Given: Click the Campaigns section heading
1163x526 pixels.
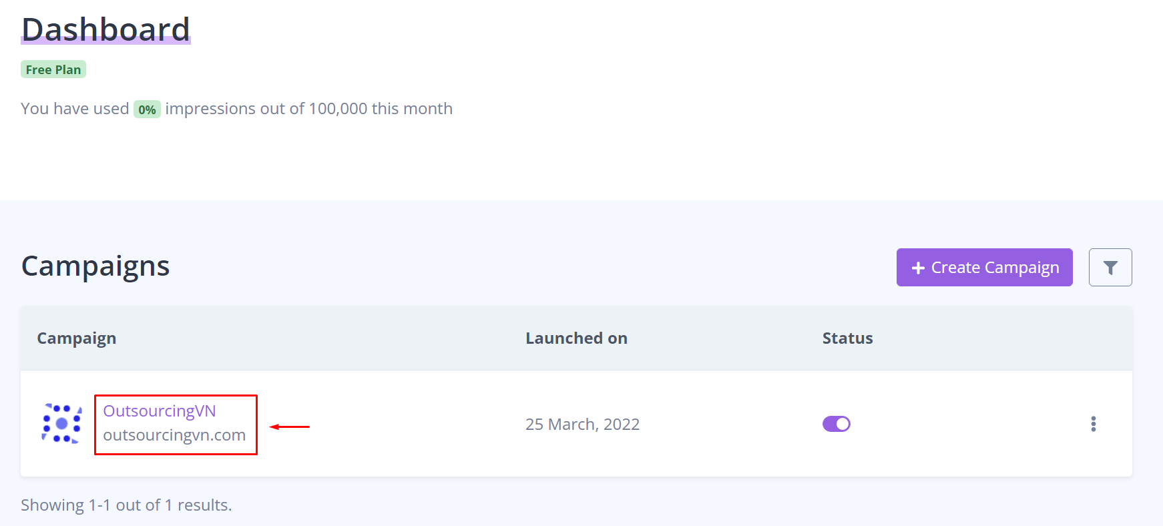Looking at the screenshot, I should tap(95, 266).
